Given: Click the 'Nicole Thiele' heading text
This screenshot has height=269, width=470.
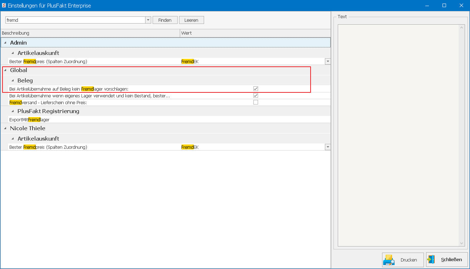Looking at the screenshot, I should point(28,128).
